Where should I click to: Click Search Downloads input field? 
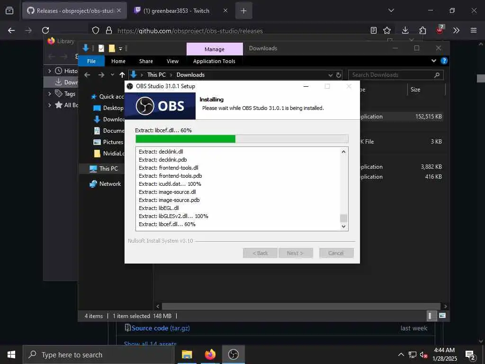395,75
